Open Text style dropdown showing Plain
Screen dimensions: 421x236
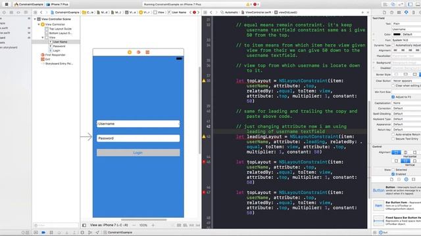[x=407, y=24]
